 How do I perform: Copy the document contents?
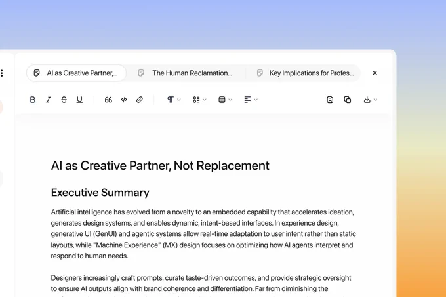tap(348, 100)
